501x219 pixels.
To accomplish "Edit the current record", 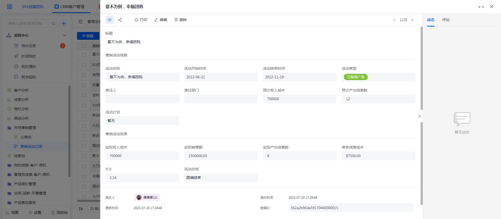I will coord(161,20).
